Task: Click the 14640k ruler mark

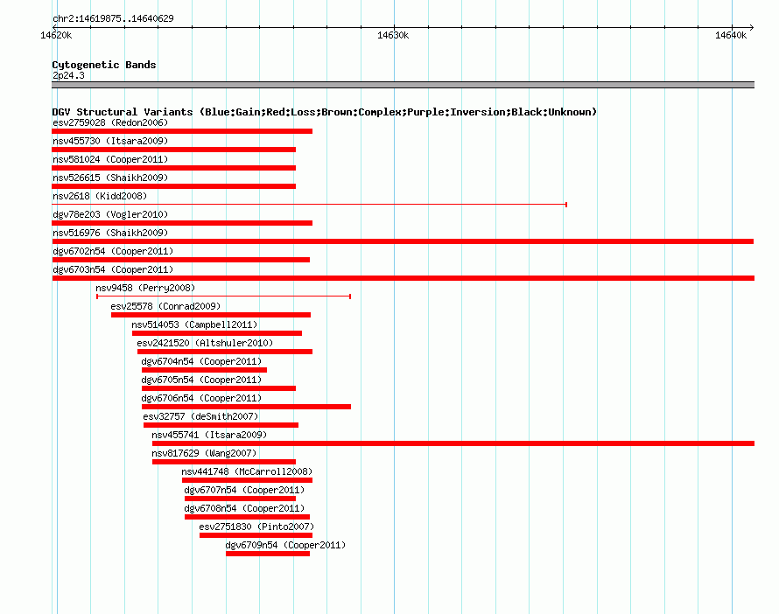Action: [x=731, y=35]
